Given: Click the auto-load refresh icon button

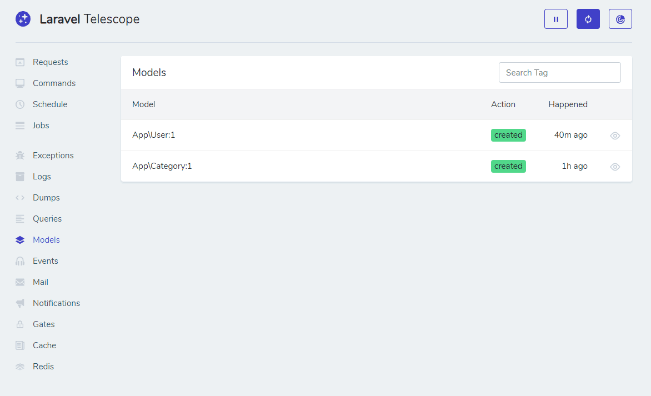Looking at the screenshot, I should click(x=588, y=18).
